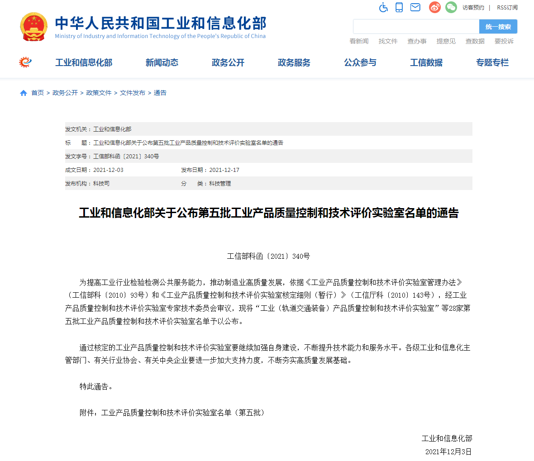Screen dimensions: 534x461
Task: Open the 政务公开 navigation menu
Action: click(x=228, y=63)
